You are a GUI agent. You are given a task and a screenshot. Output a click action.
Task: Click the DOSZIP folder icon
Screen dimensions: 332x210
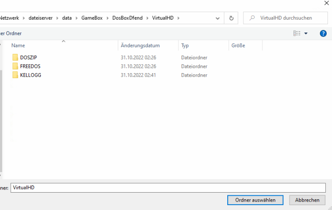15,58
